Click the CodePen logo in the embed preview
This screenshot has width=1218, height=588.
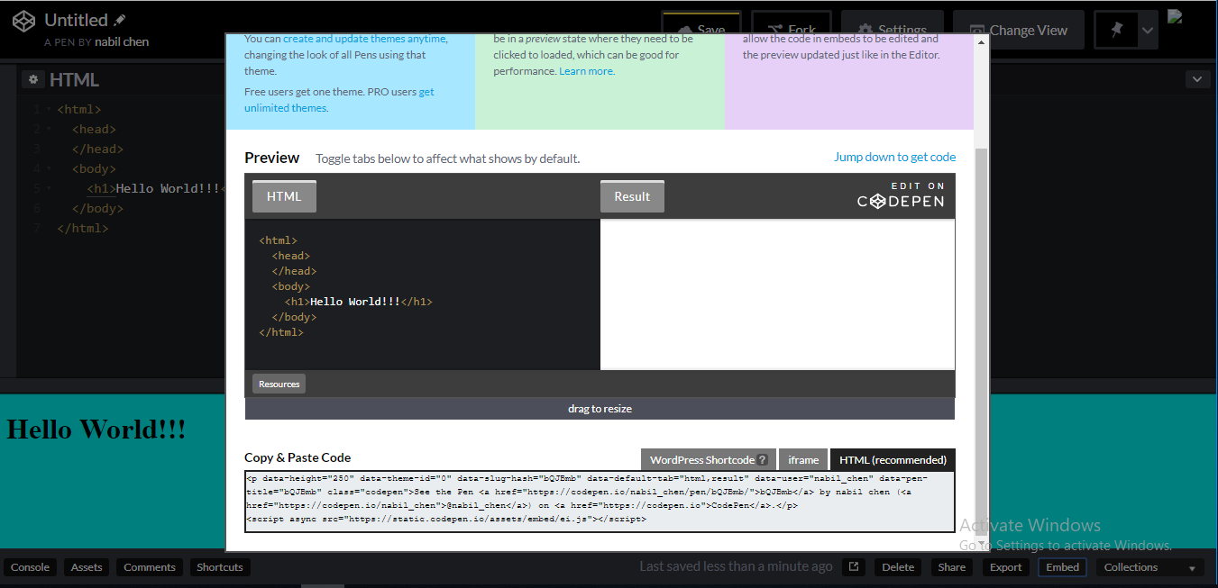[901, 200]
